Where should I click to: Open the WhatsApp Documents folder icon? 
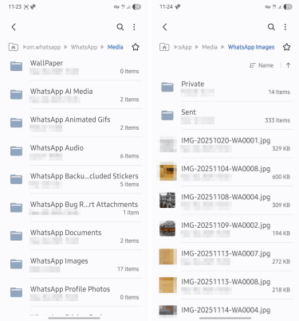click(x=16, y=236)
